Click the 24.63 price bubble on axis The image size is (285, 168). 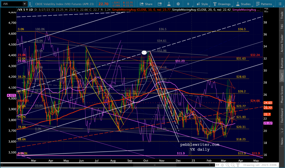coord(267,103)
